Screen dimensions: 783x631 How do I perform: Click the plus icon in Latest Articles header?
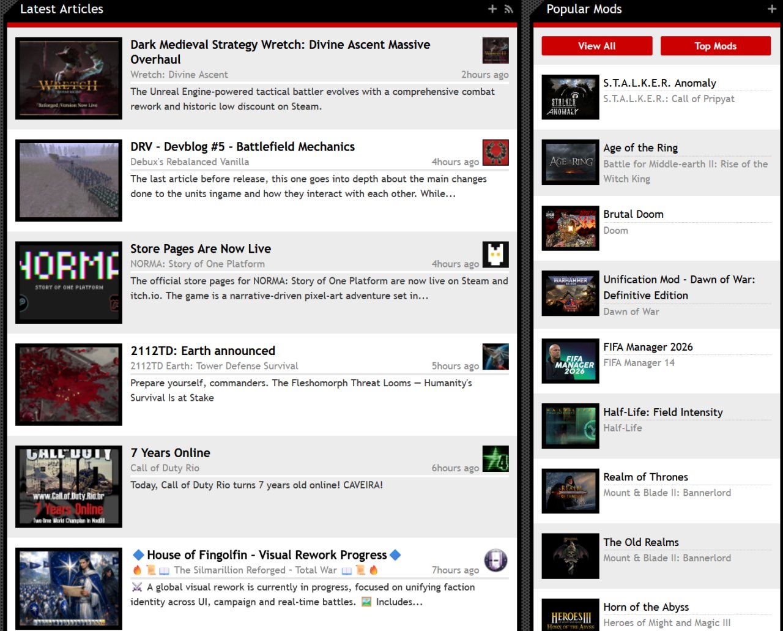[492, 9]
